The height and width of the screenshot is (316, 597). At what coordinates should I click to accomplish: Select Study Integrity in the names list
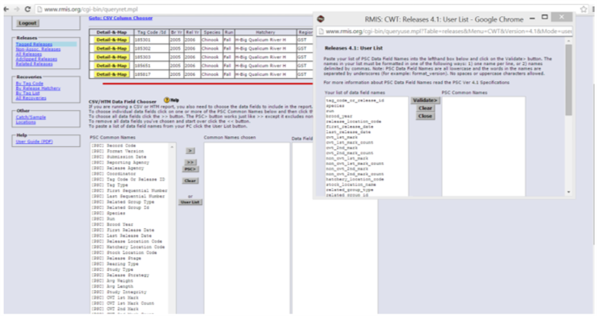(x=119, y=292)
